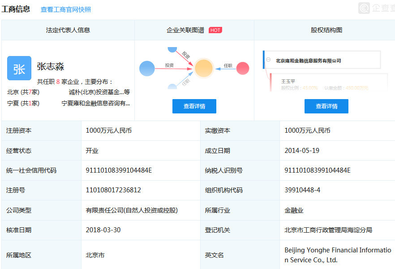Viewport: 395px width, 269px height.
Task: Click the 成立日期 value 2014-05-19
Action: point(302,151)
